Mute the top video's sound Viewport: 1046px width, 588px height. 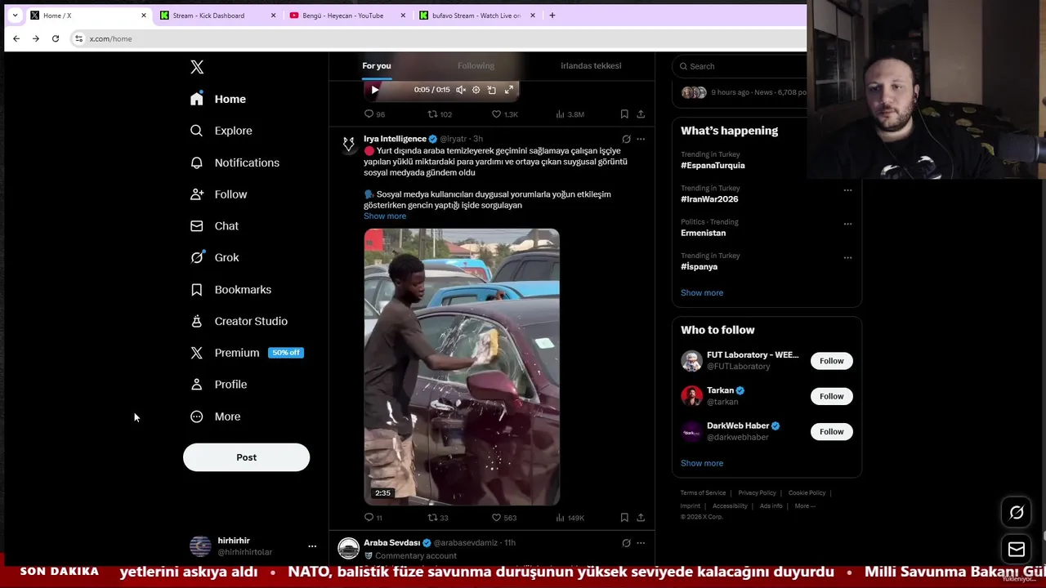(460, 90)
